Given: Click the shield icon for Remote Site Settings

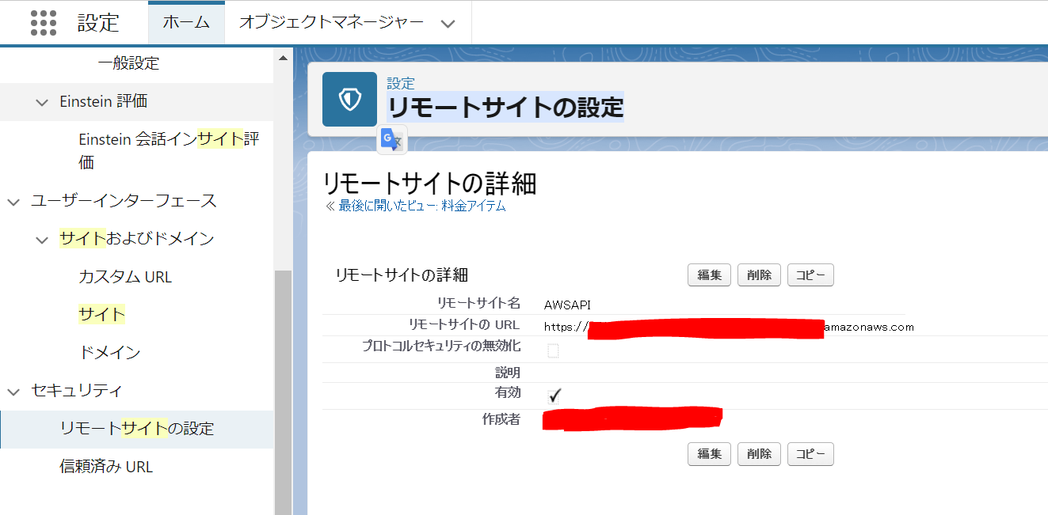Looking at the screenshot, I should [x=349, y=99].
